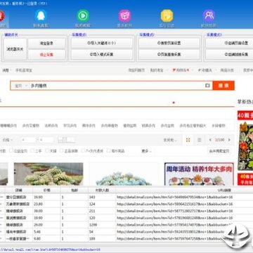This screenshot has width=253, height=253.
Task: Click the 付款人数 column header
Action: click(102, 190)
